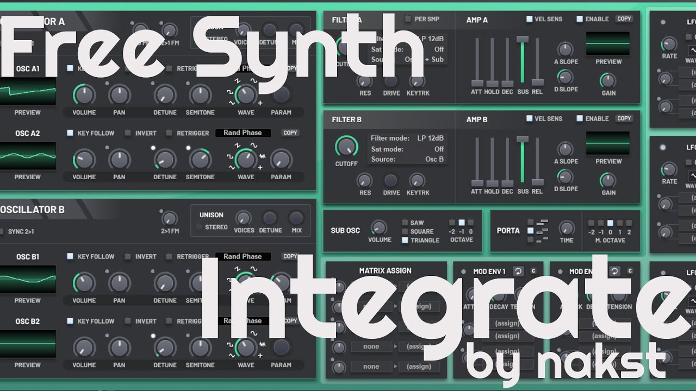This screenshot has height=391, width=696.
Task: Click MOD ENV 2 'C' button
Action: pos(630,271)
